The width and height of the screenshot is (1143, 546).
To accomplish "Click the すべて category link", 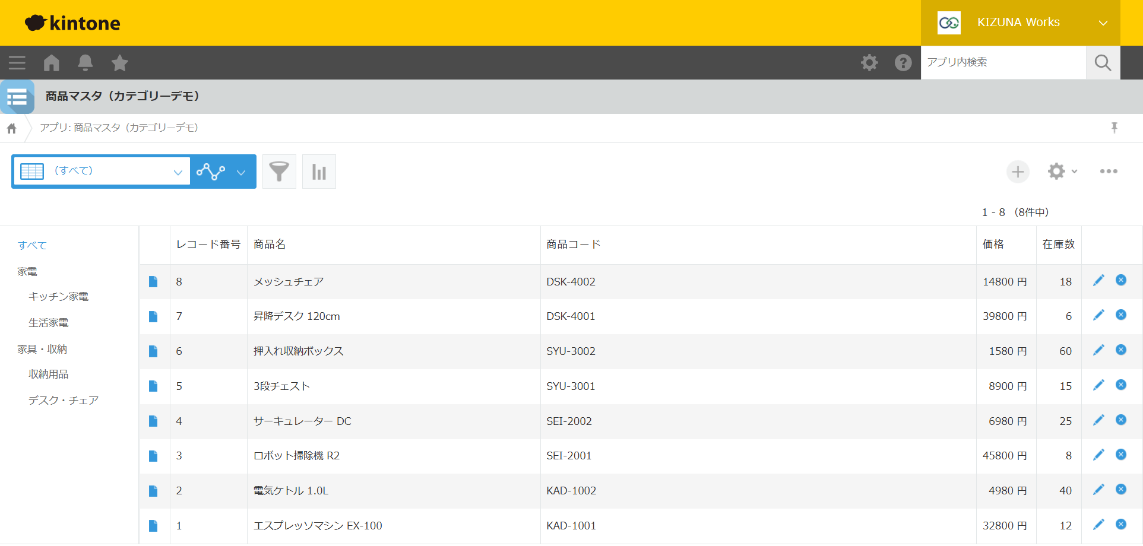I will coord(32,245).
